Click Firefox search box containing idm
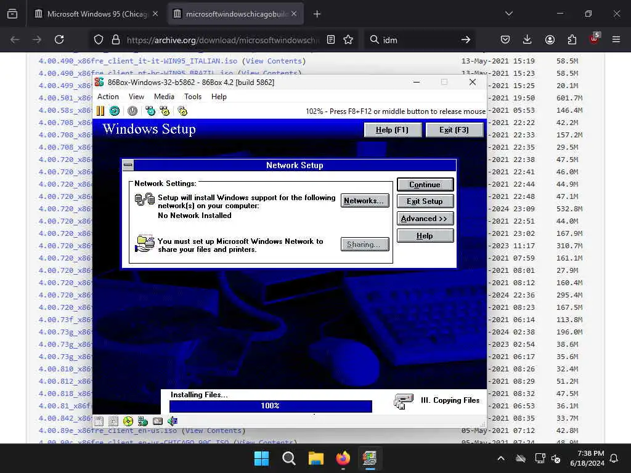The image size is (631, 473). click(x=418, y=39)
